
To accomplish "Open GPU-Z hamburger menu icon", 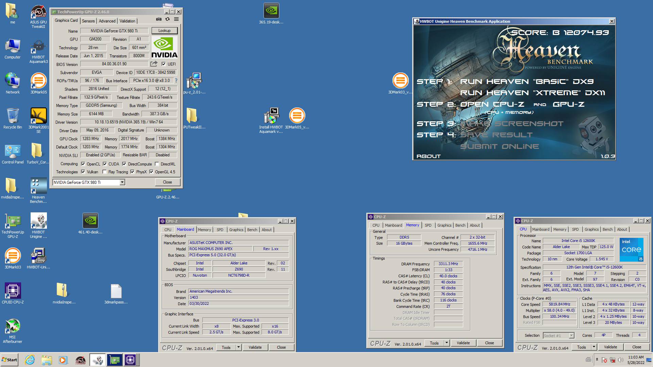I will [176, 19].
